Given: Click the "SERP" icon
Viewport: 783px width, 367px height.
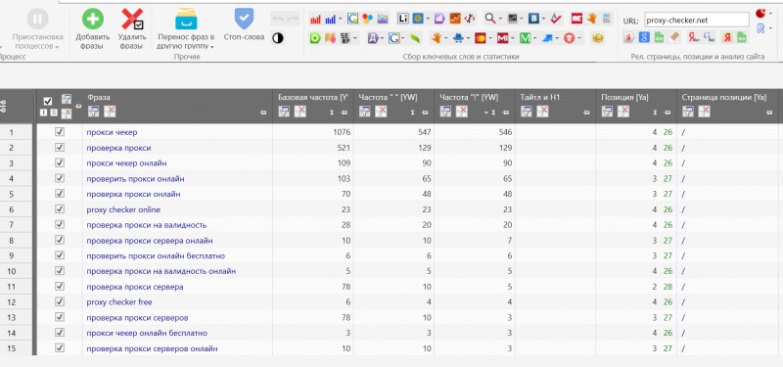Looking at the screenshot, I should [x=345, y=38].
